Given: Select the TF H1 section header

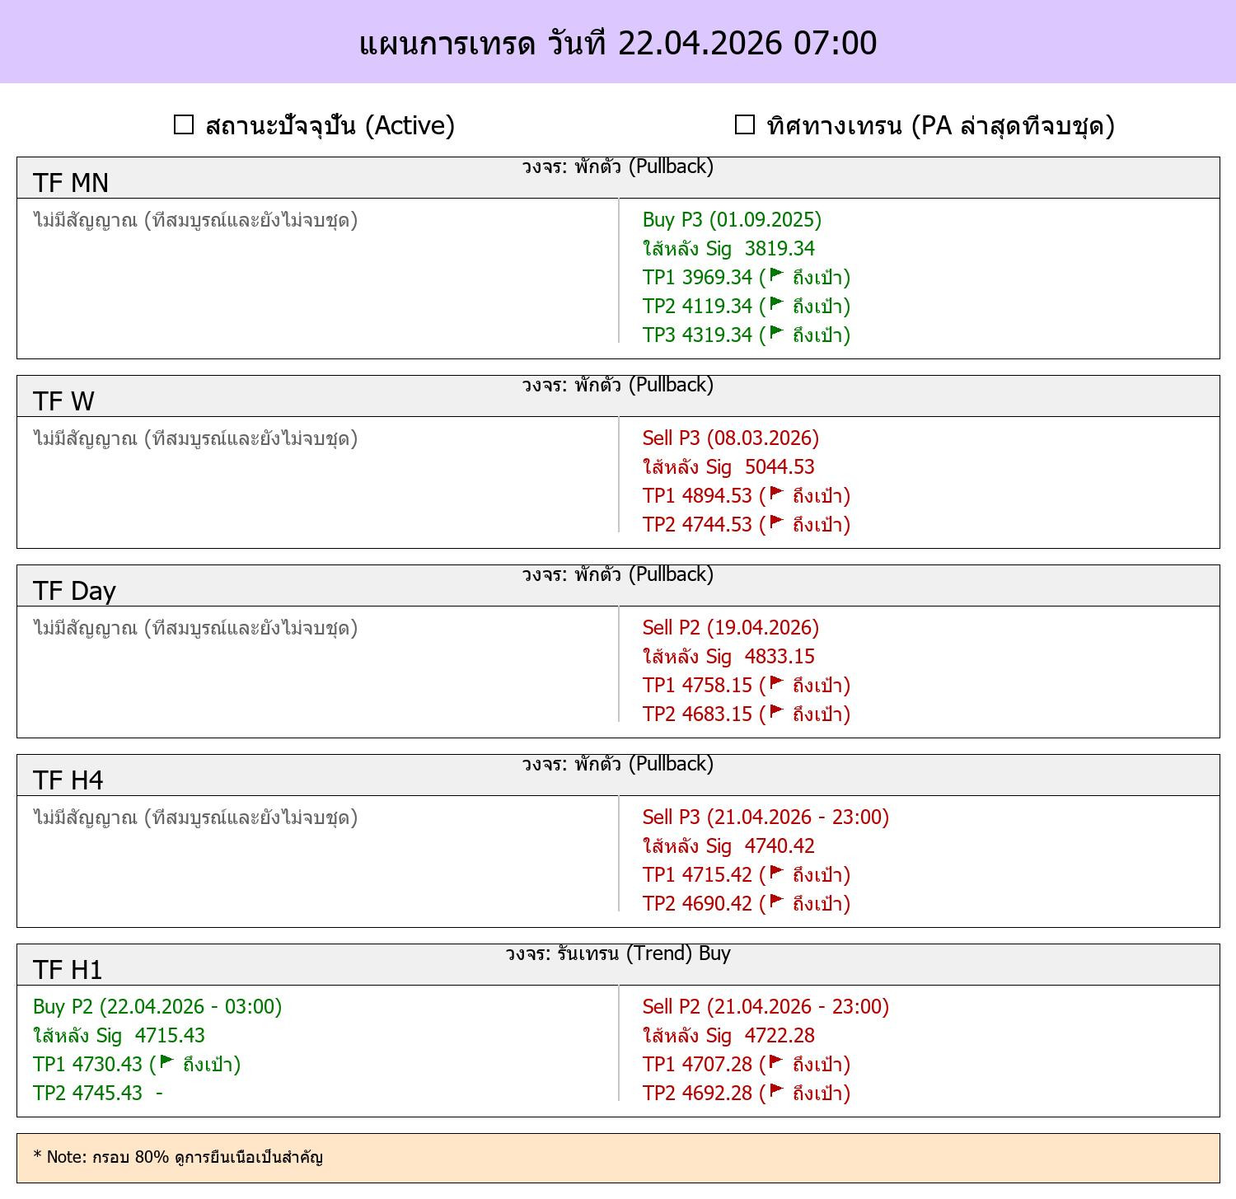Looking at the screenshot, I should tap(618, 965).
